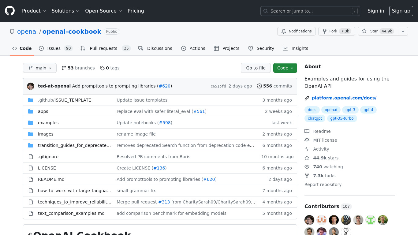This screenshot has width=418, height=235.
Task: Click file icon beside .gitignore
Action: tap(31, 157)
